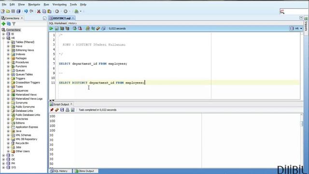Open the File menu
The width and height of the screenshot is (309, 174).
click(x=4, y=4)
